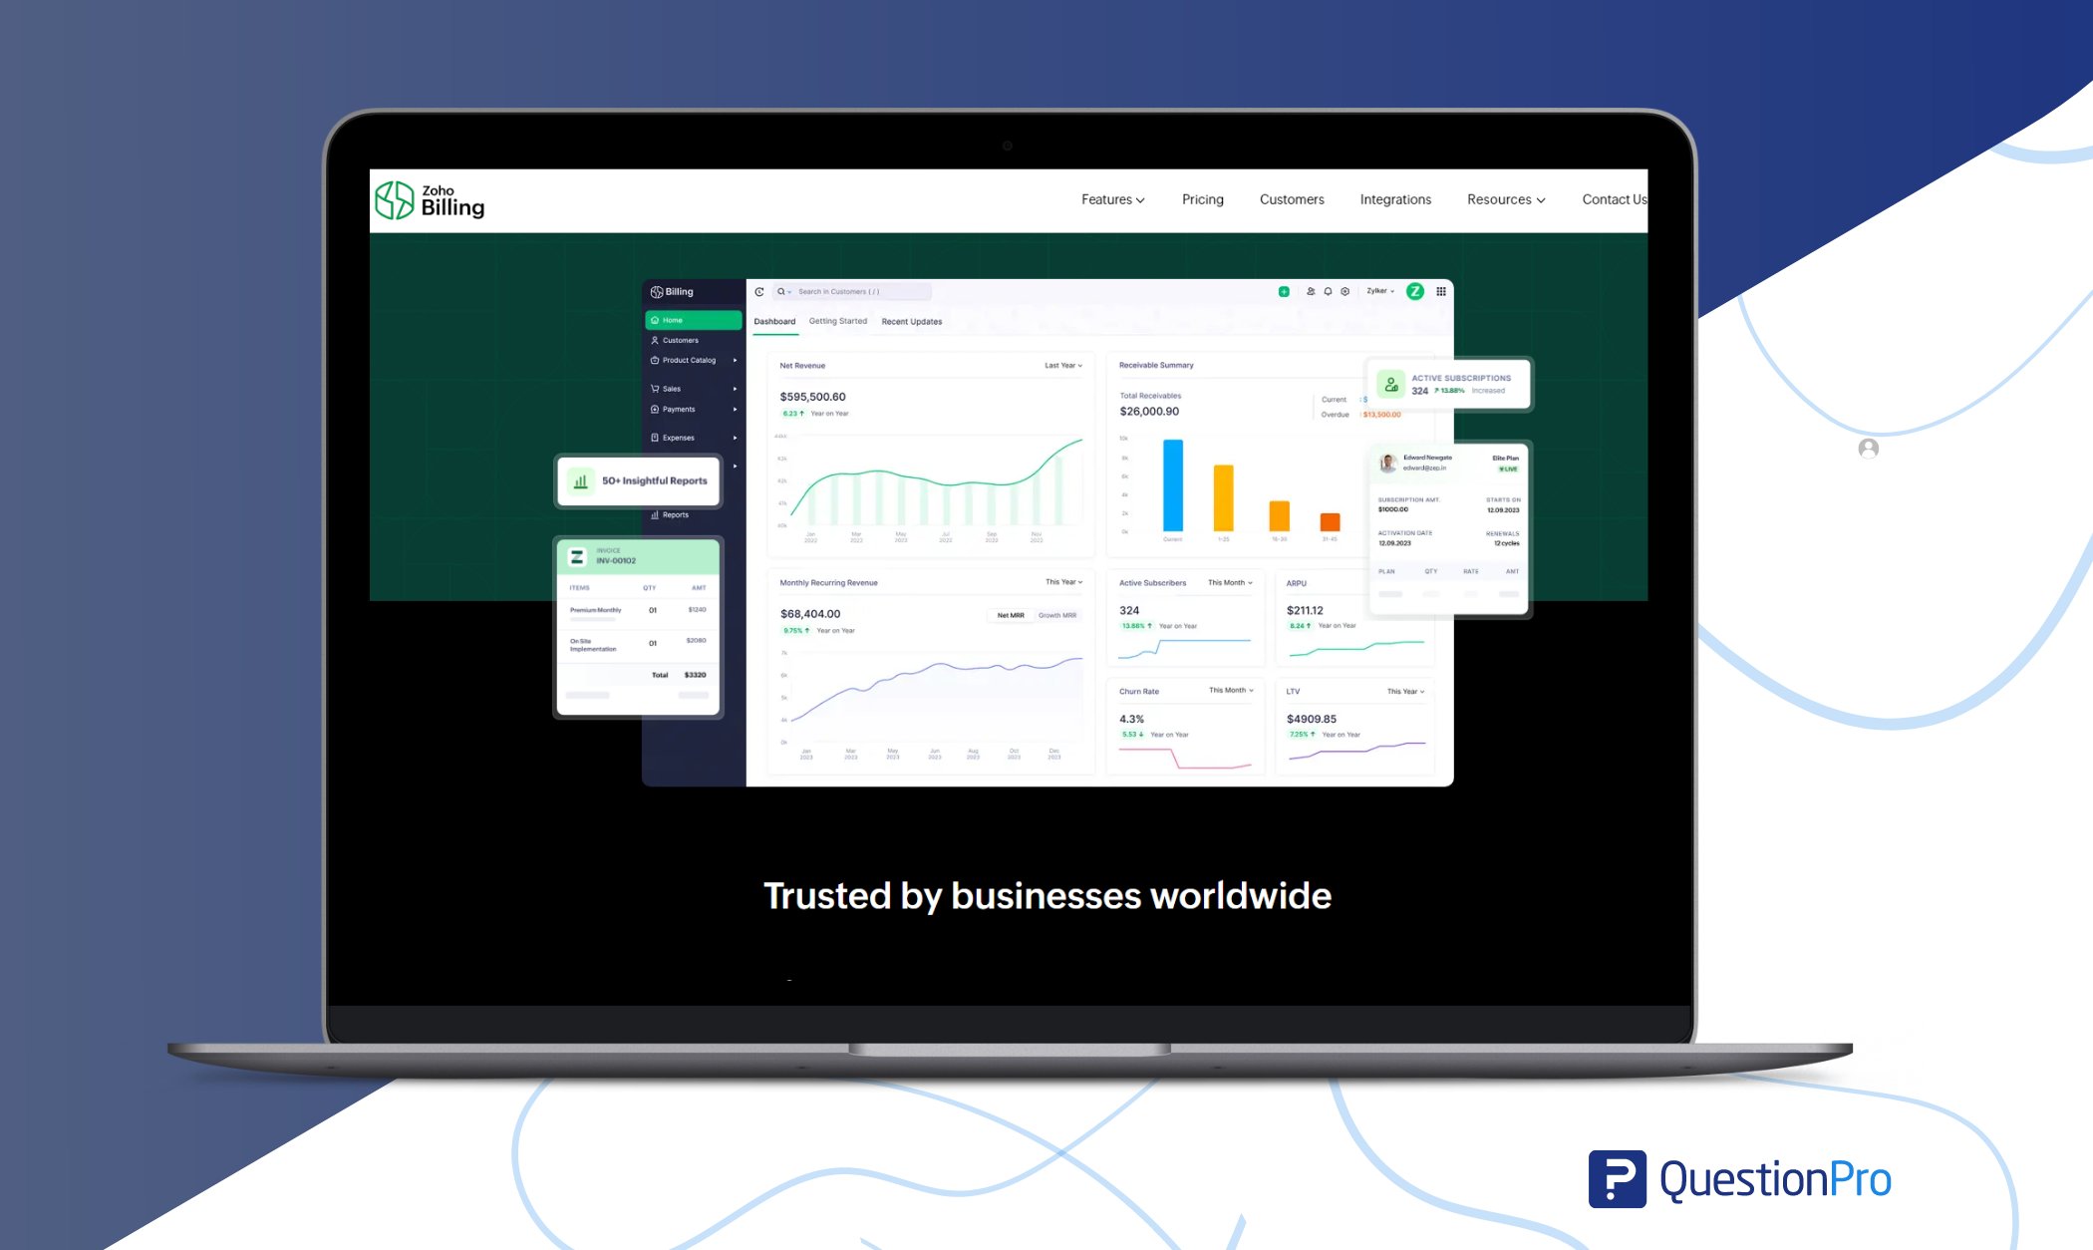Click the Pricing menu item
The height and width of the screenshot is (1250, 2093).
[1202, 198]
